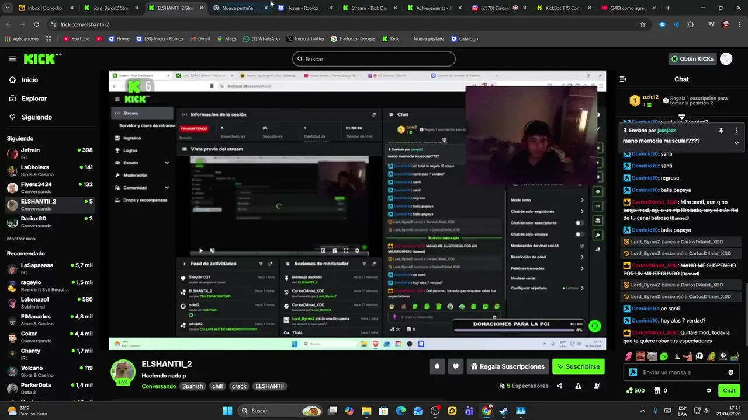Click the KICK logo in header

[42, 58]
